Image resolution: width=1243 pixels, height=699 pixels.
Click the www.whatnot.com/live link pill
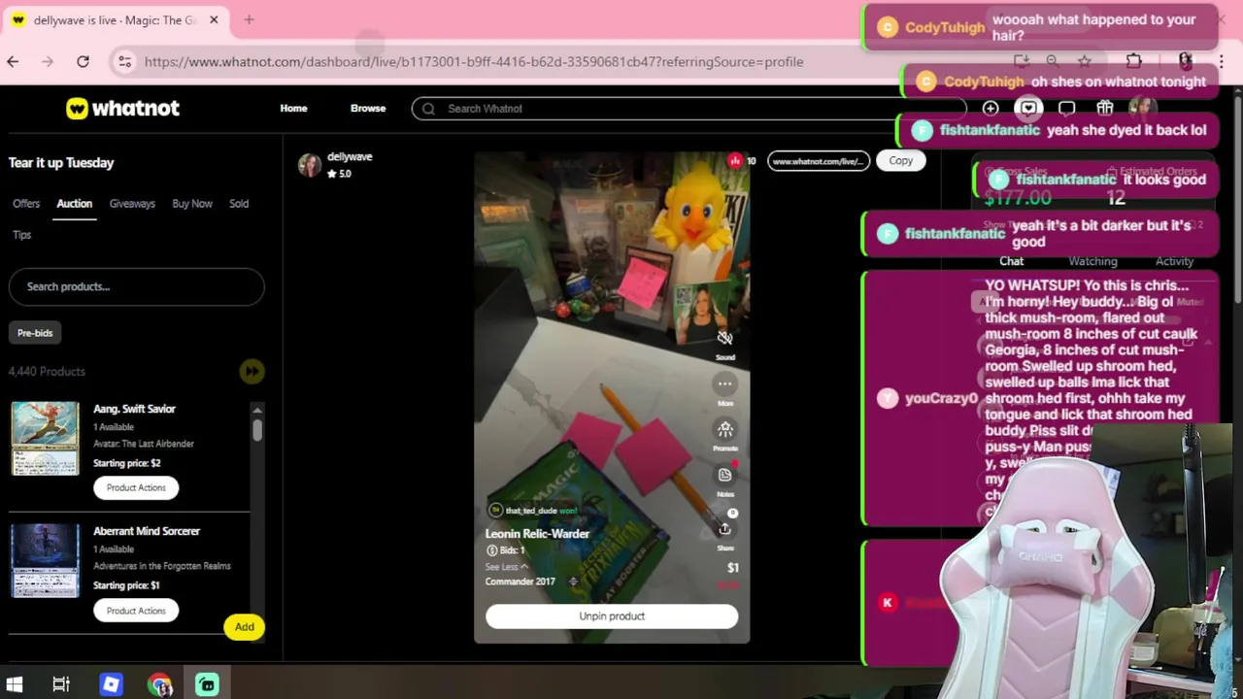[x=818, y=161]
